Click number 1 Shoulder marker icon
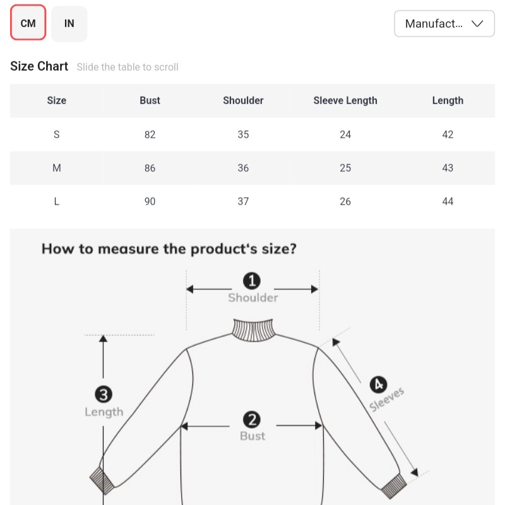 [252, 281]
